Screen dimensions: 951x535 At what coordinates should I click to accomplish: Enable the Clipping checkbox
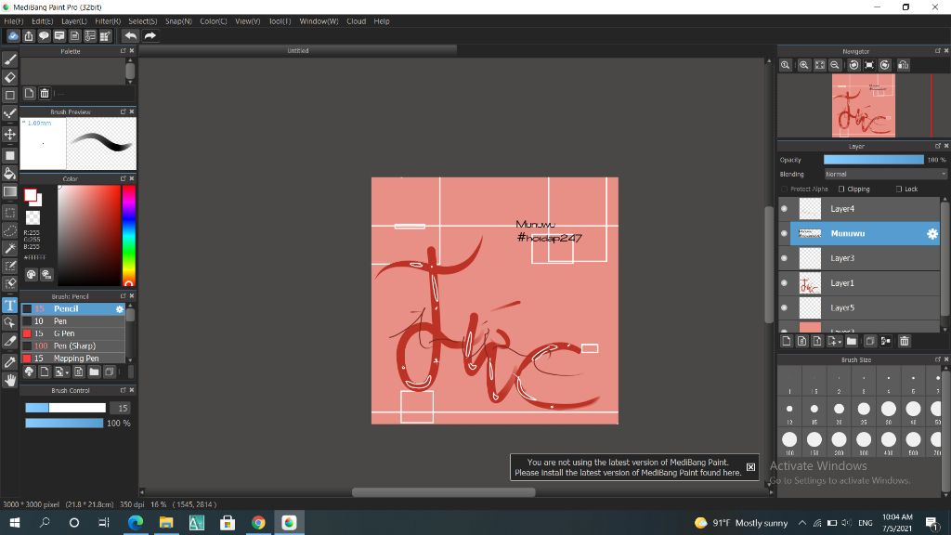click(x=841, y=189)
